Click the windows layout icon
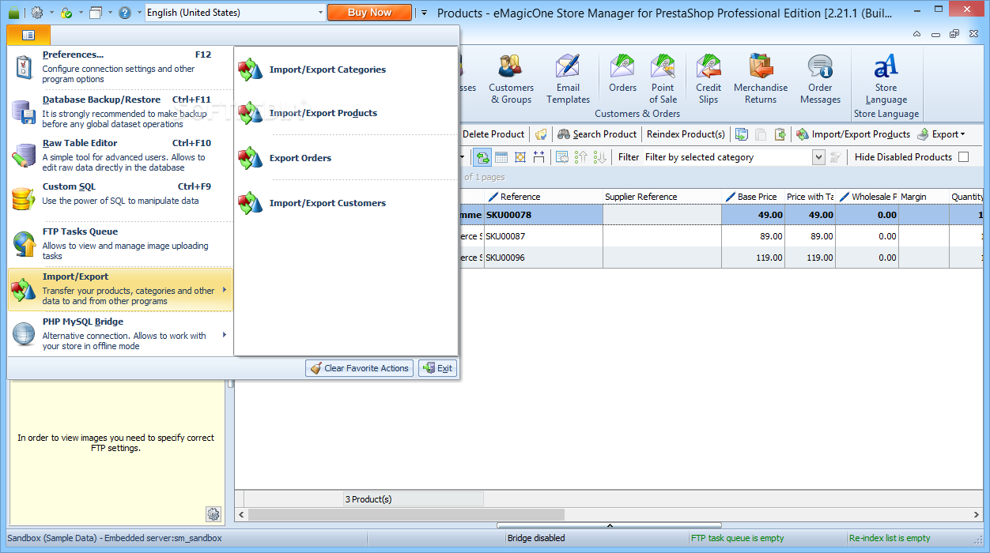Image resolution: width=990 pixels, height=553 pixels. click(96, 13)
